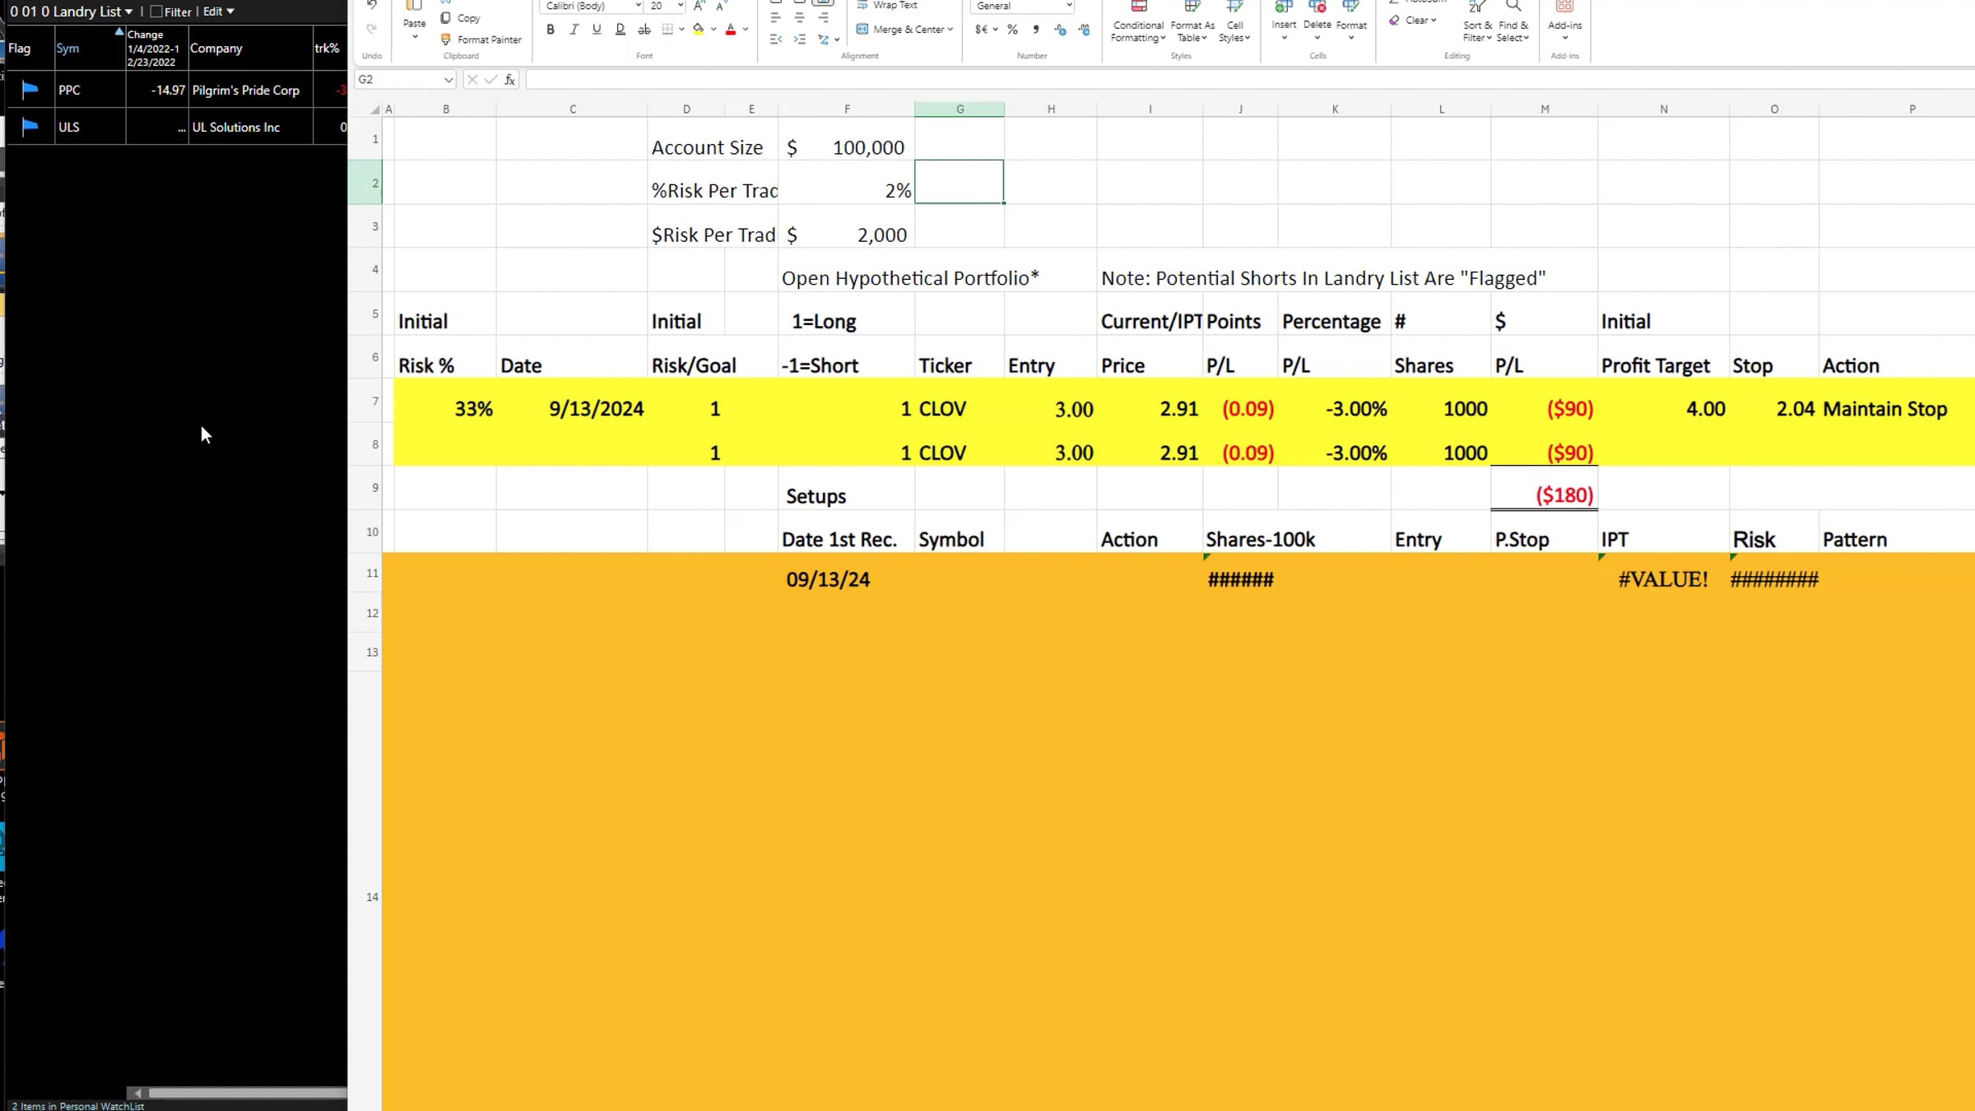
Task: Apply double underline to the cell
Action: (x=620, y=30)
